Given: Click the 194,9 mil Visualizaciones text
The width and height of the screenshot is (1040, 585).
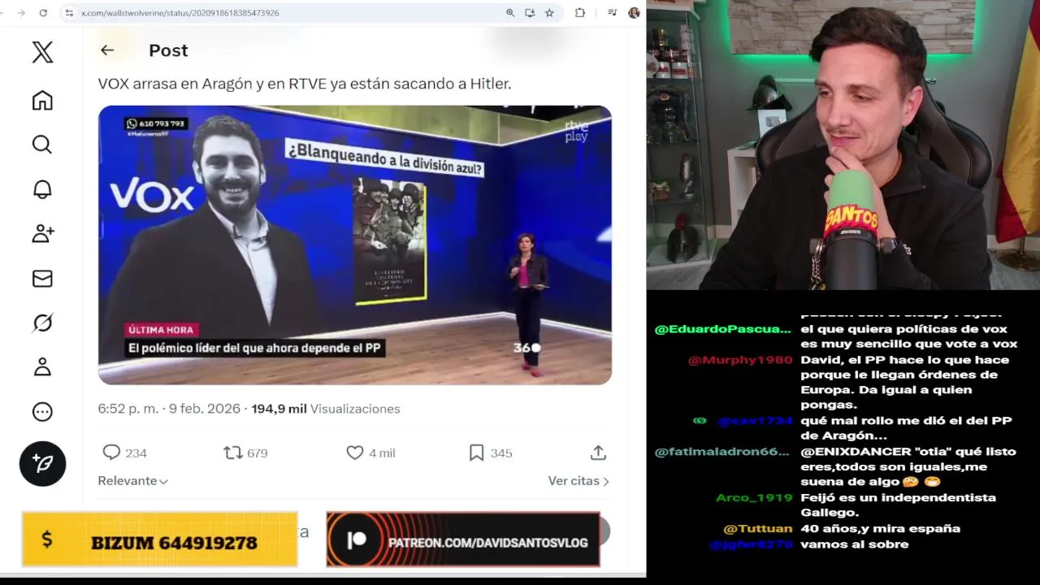Looking at the screenshot, I should (325, 409).
